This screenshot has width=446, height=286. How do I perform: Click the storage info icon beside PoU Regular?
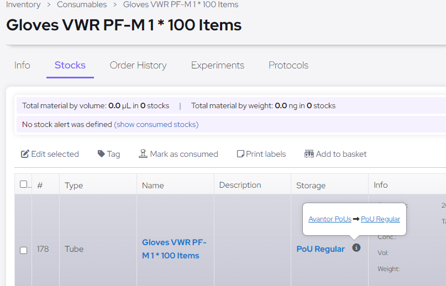coord(356,248)
